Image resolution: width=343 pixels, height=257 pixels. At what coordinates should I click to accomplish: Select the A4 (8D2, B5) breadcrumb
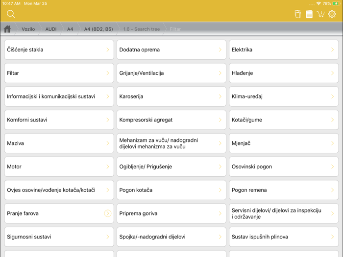[98, 29]
